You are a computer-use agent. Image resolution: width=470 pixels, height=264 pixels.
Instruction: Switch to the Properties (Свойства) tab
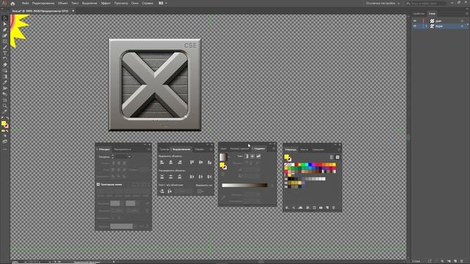(419, 13)
